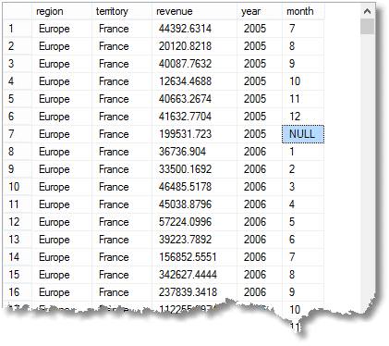Select the revenue column header

195,11
